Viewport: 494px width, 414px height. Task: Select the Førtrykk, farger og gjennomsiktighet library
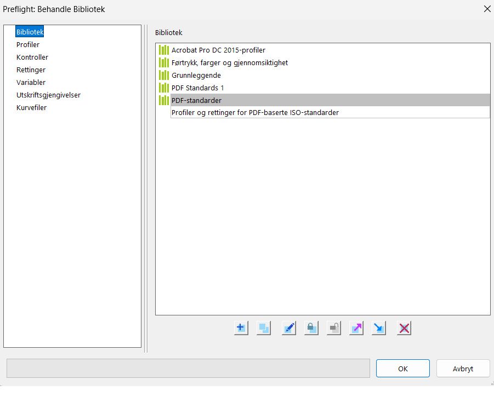(230, 62)
